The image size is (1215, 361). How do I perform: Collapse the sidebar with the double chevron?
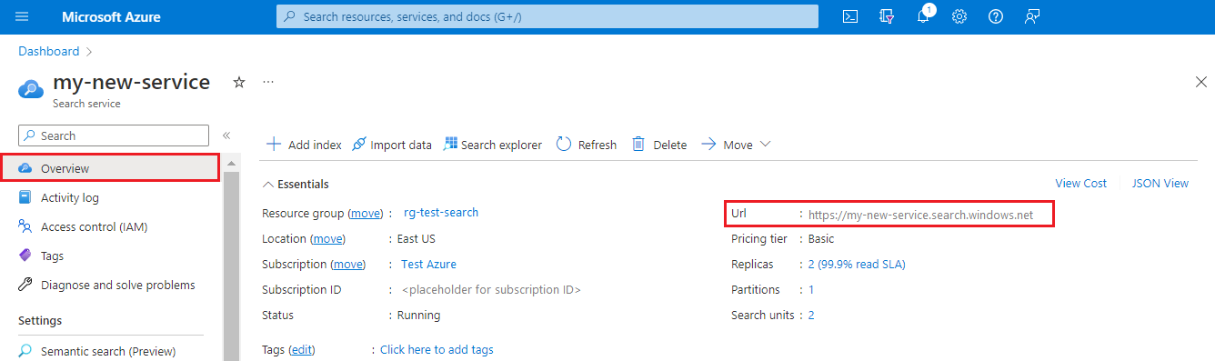tap(226, 135)
